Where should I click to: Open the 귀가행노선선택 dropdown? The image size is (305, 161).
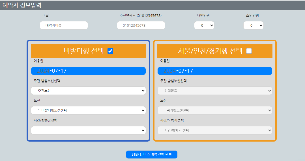[215, 110]
